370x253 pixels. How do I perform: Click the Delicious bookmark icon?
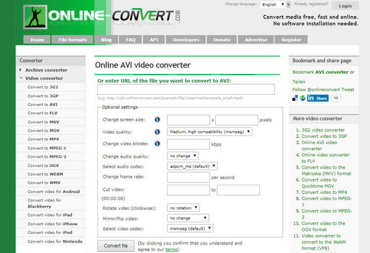(x=295, y=98)
